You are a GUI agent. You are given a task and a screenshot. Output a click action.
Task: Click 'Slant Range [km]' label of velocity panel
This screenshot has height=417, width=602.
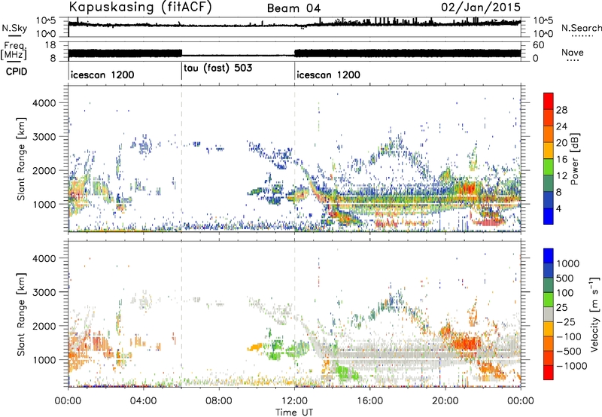click(x=21, y=315)
